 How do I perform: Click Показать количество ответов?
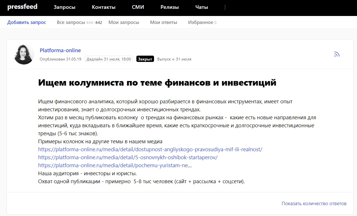(x=314, y=203)
